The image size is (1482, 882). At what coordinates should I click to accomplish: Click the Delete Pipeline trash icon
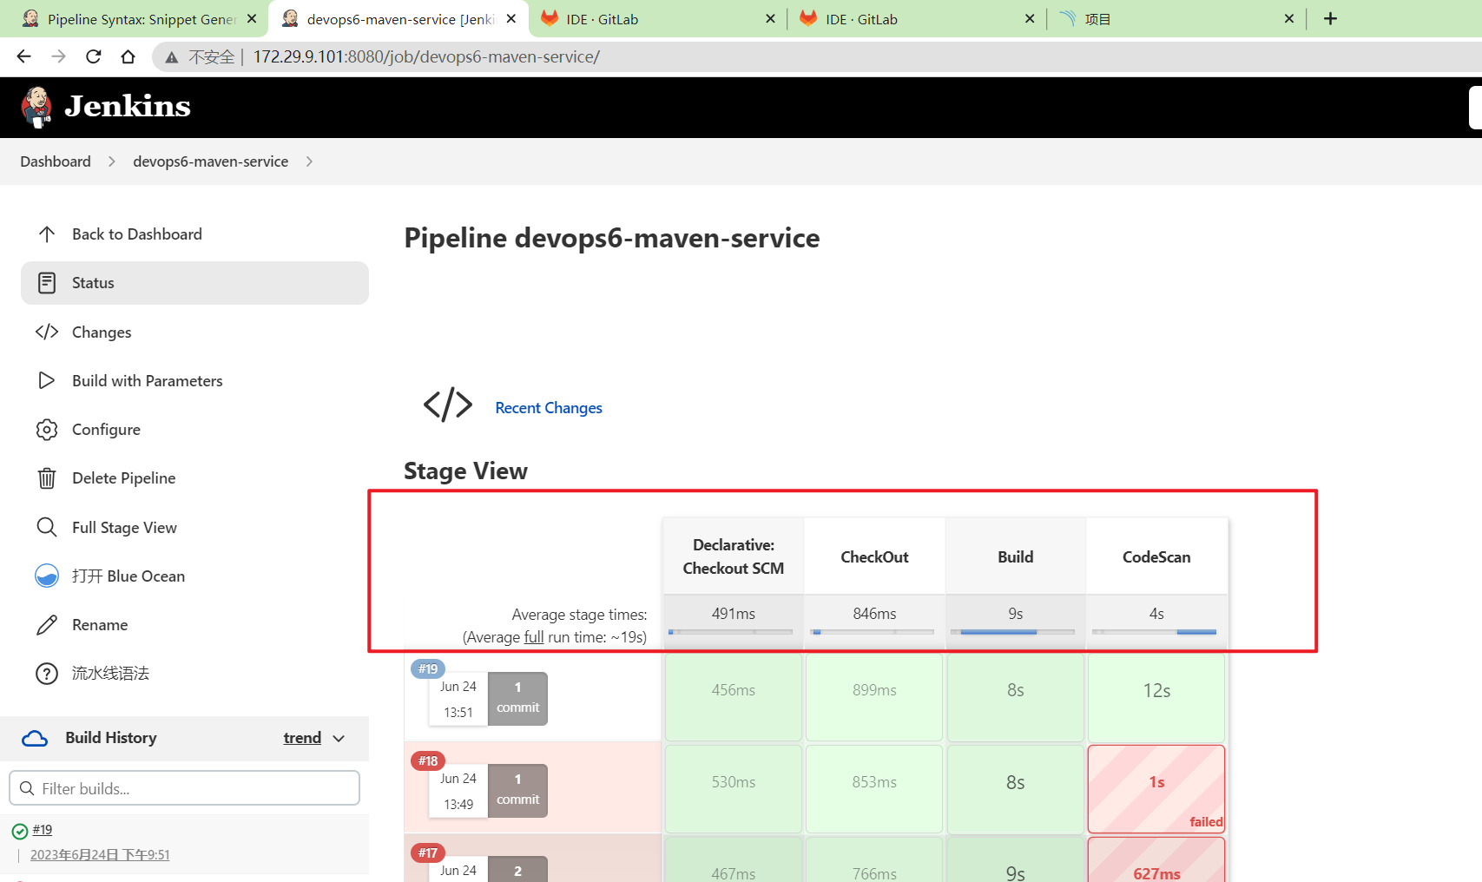coord(47,478)
